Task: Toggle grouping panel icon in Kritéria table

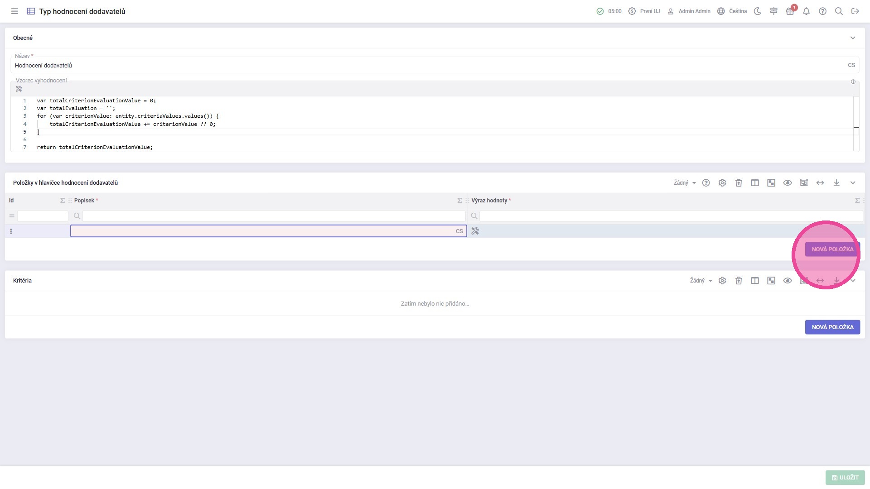Action: tap(771, 281)
